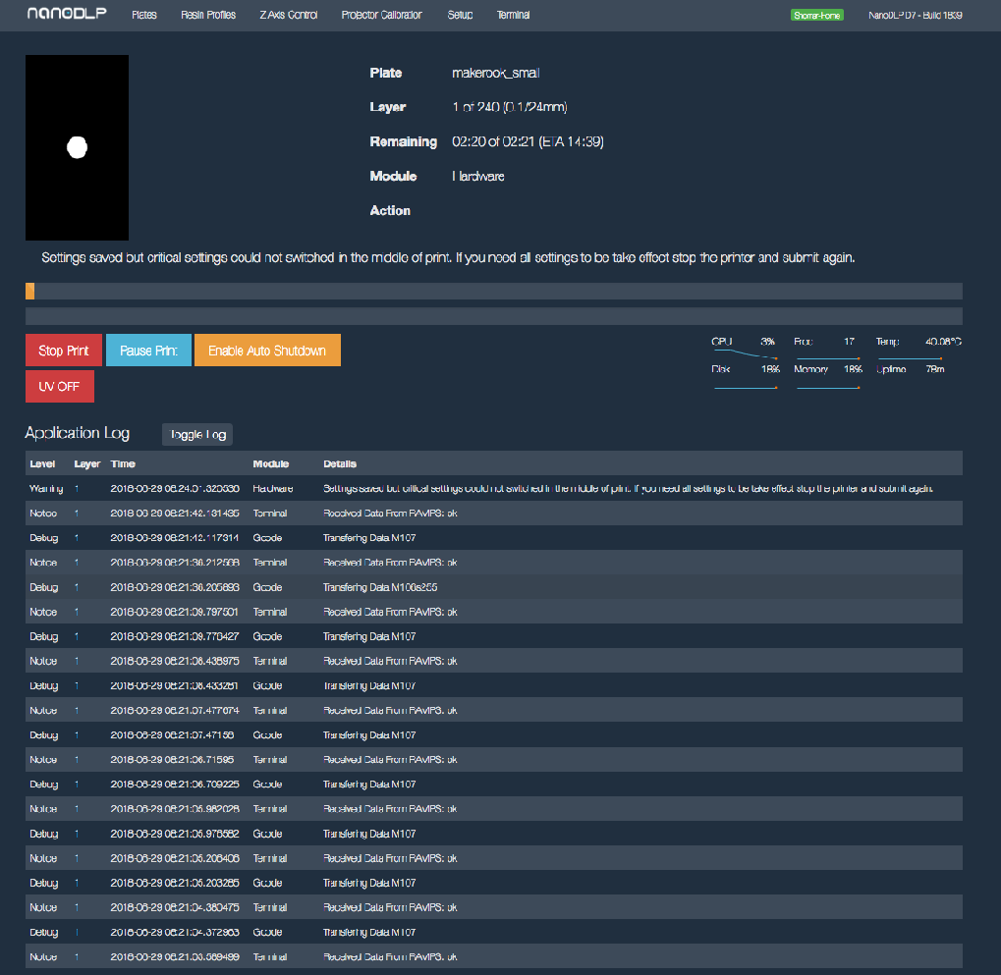
Task: Click the layer preview thumbnail
Action: pyautogui.click(x=77, y=147)
